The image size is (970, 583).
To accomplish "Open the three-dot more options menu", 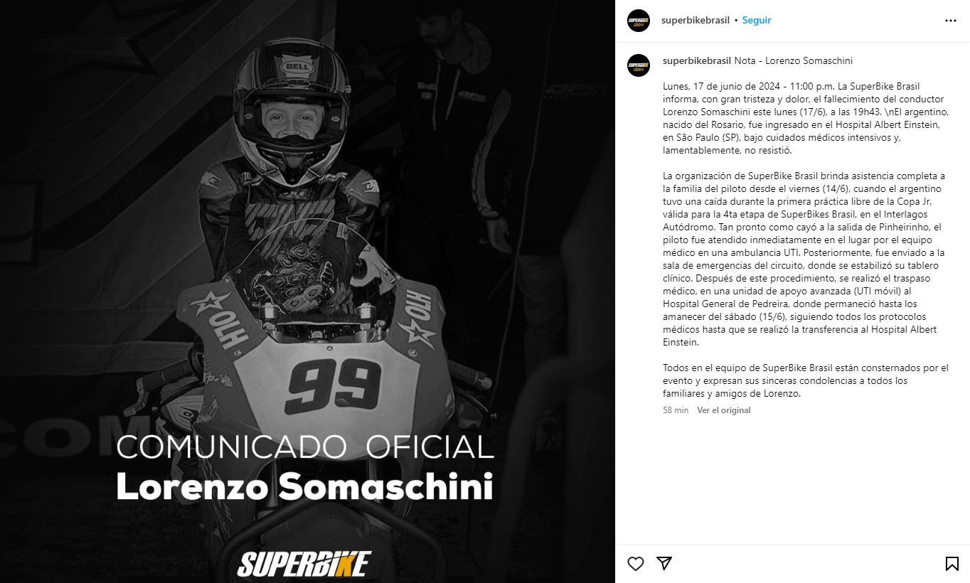I will [x=950, y=21].
